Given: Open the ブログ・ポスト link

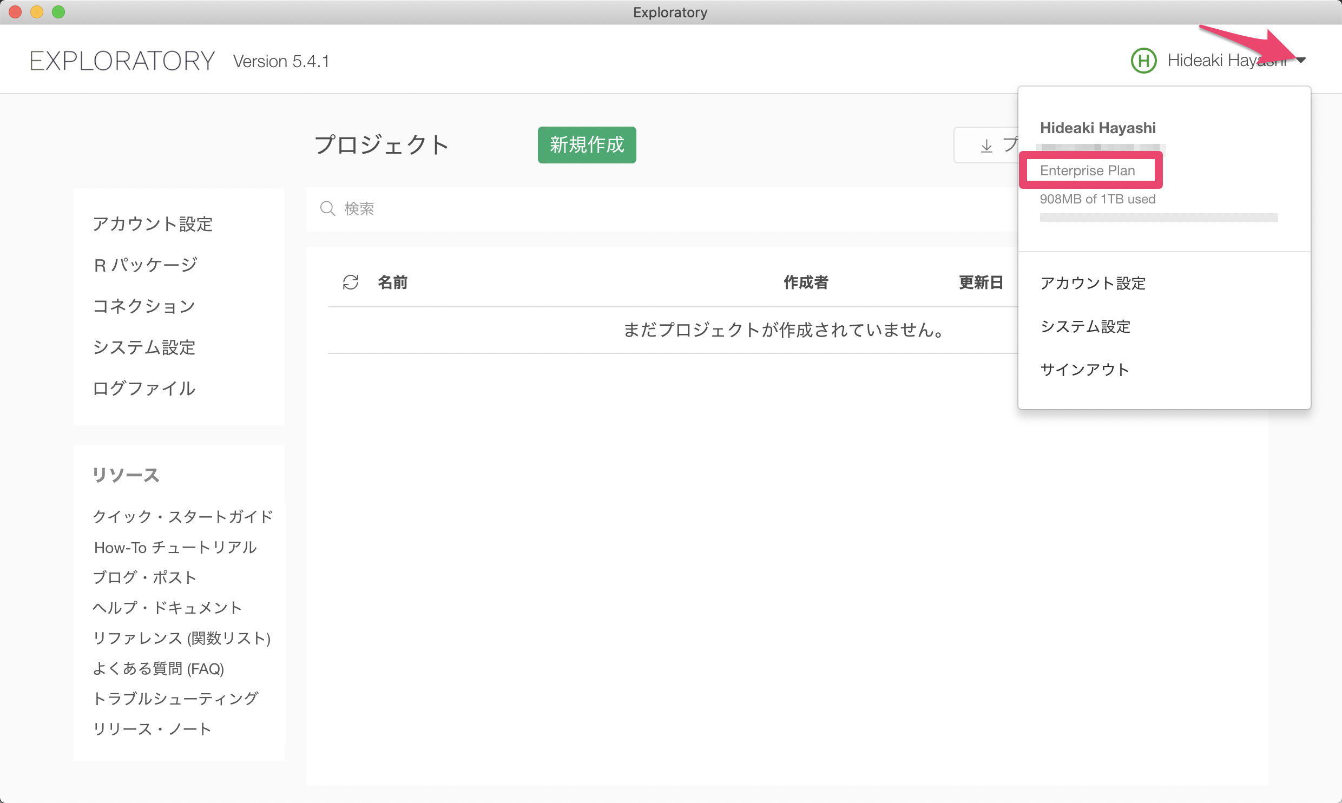Looking at the screenshot, I should [144, 577].
